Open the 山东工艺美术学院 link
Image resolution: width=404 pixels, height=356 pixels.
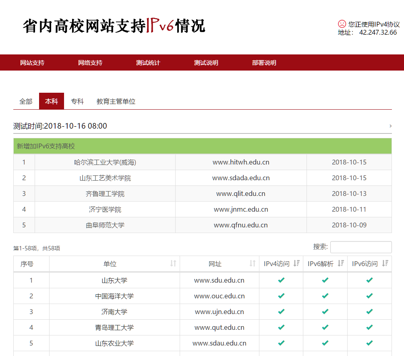[105, 178]
